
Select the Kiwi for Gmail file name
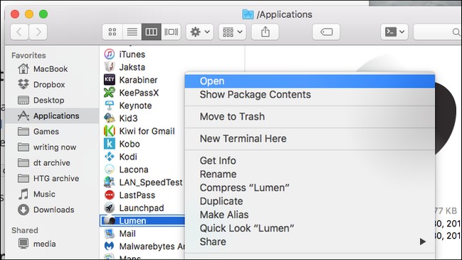tap(147, 131)
